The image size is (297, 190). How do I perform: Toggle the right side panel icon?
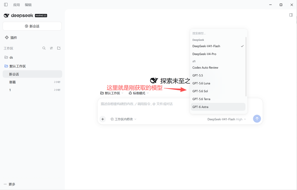[x=291, y=15]
